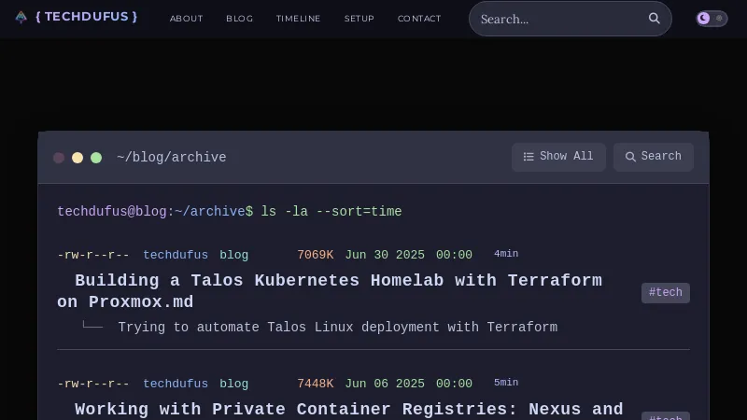This screenshot has width=747, height=420.
Task: Click the yellow terminal window dot
Action: click(x=78, y=158)
